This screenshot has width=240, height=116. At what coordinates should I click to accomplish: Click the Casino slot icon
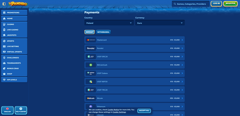pyautogui.click(x=4, y=24)
